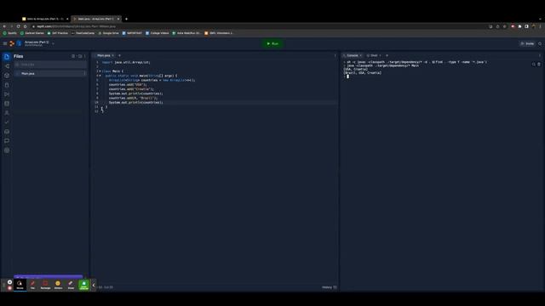Open the first bookmark in bookmarks bar
Screen dimensions: 545x306
[9, 33]
